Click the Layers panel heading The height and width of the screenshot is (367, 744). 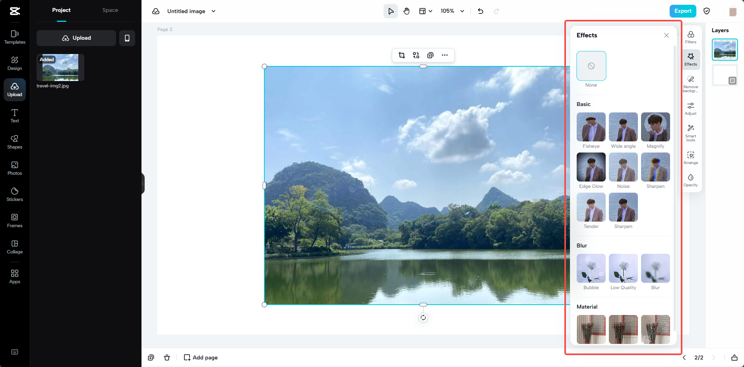click(x=720, y=31)
